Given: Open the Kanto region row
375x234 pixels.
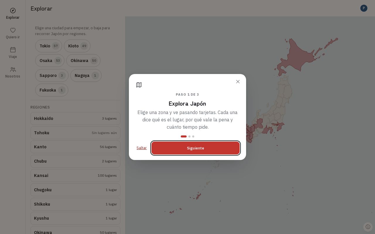Looking at the screenshot, I should pyautogui.click(x=75, y=147).
